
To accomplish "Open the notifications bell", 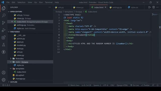I will point(157,85).
